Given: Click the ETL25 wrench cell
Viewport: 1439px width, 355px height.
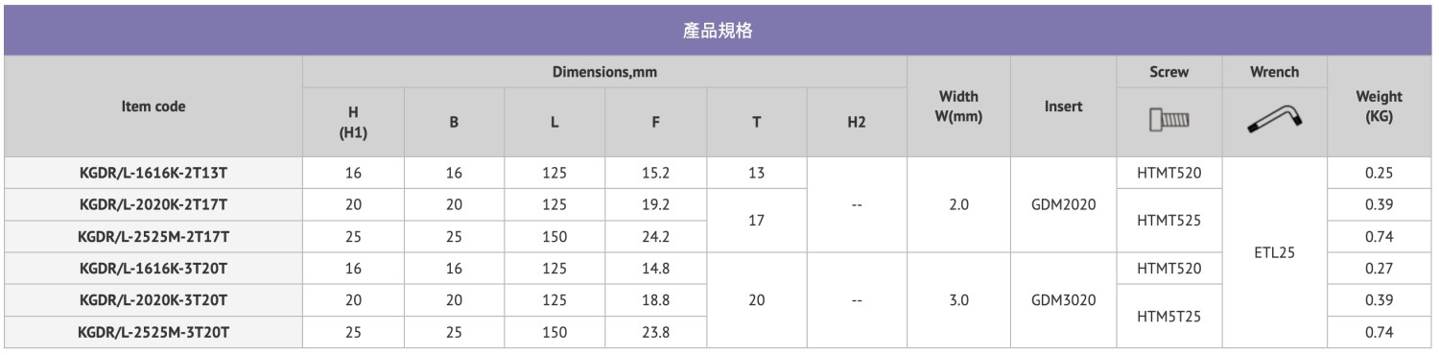Looking at the screenshot, I should coord(1274,253).
